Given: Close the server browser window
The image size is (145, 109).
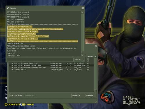Looking at the screenshot, I should (x=96, y=46).
